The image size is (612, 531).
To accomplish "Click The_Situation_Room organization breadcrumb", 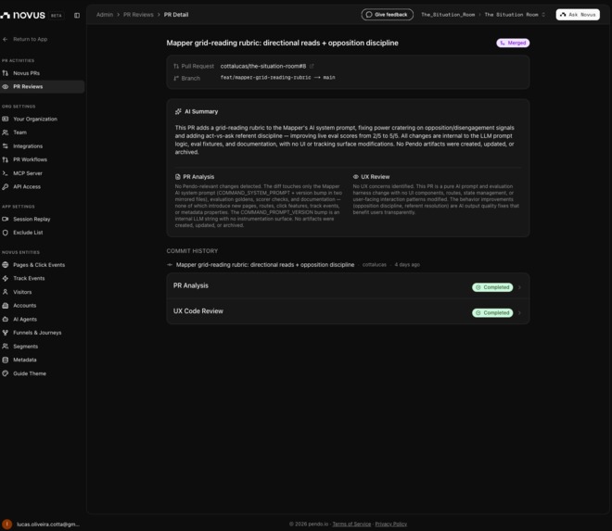I will coord(448,15).
